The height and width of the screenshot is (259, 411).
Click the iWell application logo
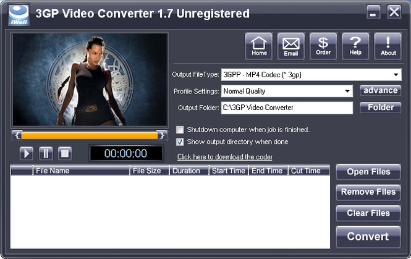(x=19, y=14)
